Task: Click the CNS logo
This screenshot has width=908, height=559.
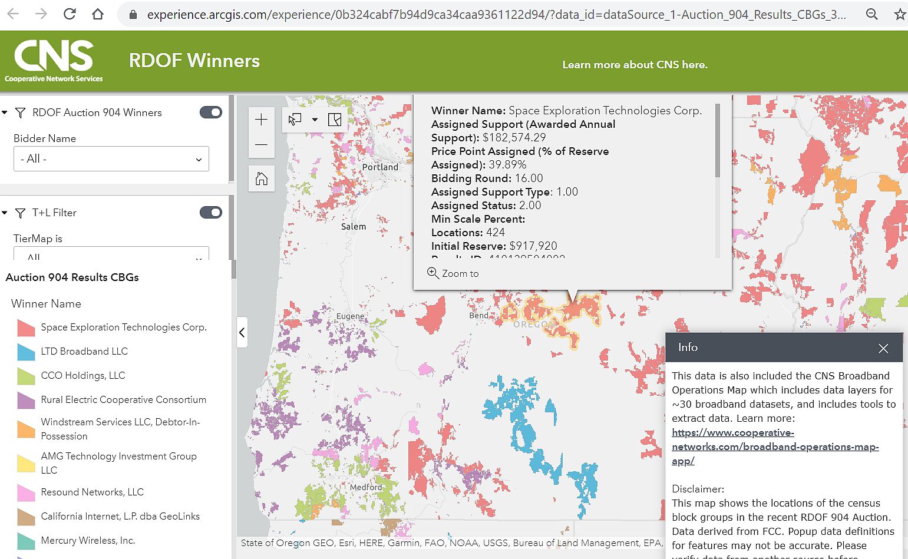Action: tap(54, 61)
